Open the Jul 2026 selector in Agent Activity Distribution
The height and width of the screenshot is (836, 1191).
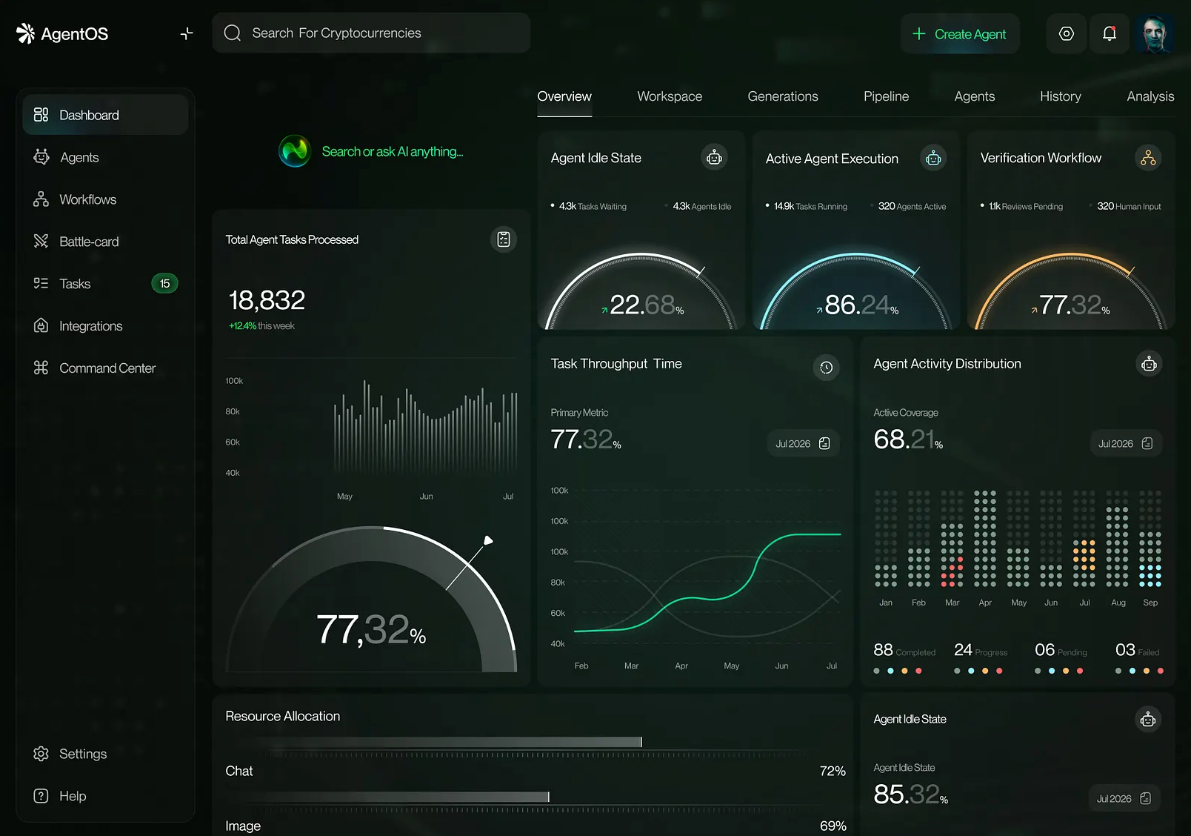[1125, 444]
